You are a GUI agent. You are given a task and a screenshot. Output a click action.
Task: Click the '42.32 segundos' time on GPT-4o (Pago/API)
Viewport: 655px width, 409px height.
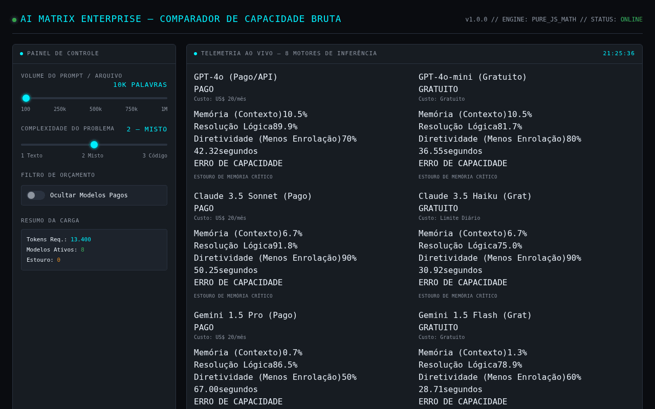226,151
